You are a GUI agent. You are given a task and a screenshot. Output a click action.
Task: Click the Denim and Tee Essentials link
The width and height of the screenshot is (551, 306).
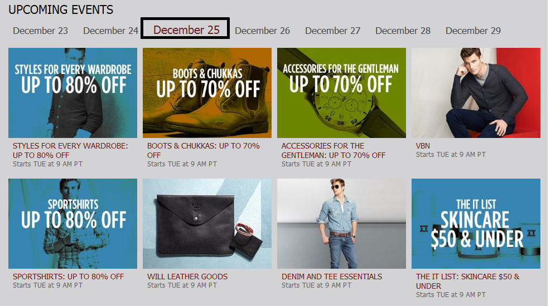point(332,277)
